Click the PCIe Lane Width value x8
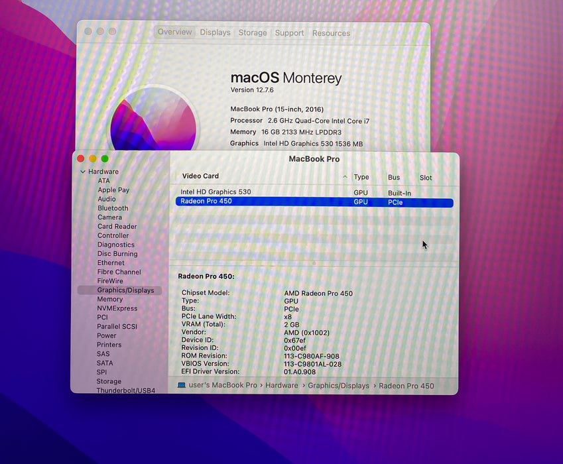563x464 pixels. [288, 317]
